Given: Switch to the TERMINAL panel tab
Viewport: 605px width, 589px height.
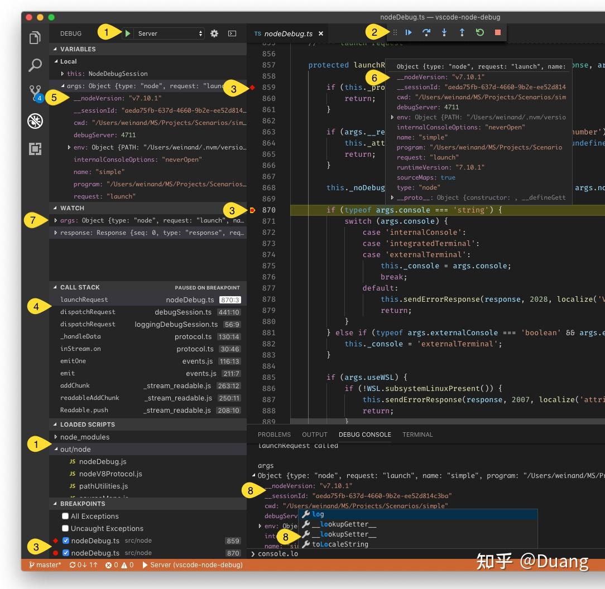Looking at the screenshot, I should pyautogui.click(x=417, y=434).
